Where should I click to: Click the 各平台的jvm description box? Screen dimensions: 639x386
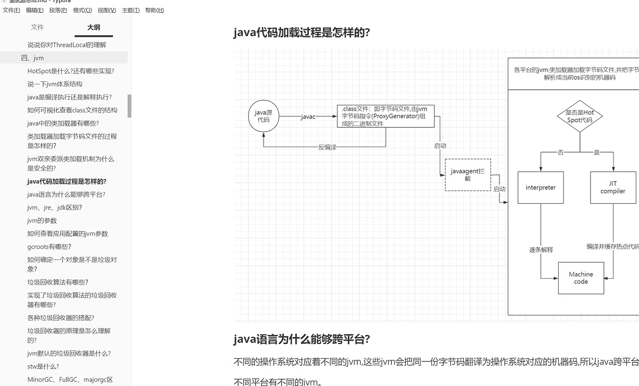click(574, 73)
